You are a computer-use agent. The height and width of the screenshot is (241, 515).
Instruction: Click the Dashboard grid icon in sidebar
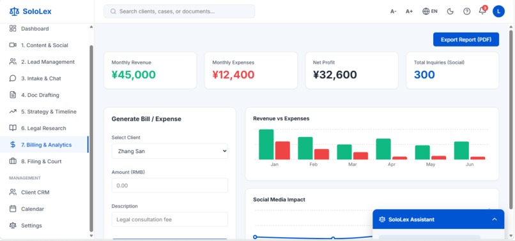pos(13,29)
